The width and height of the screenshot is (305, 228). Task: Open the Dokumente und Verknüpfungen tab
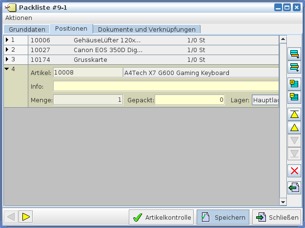click(x=146, y=29)
